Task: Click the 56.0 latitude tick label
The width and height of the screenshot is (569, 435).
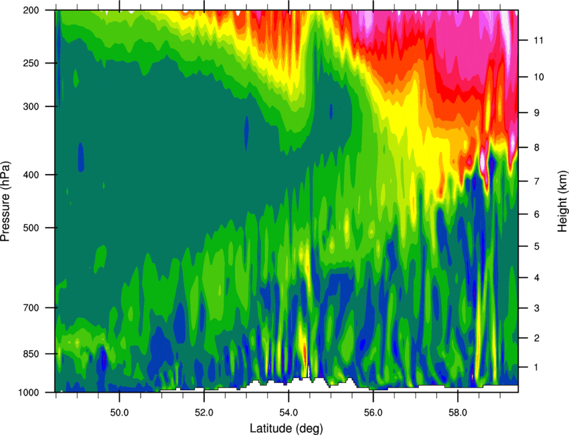Action: click(x=373, y=412)
